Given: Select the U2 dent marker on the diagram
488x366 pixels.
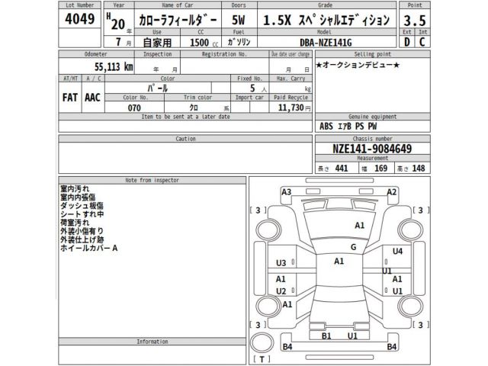Looking at the screenshot, I should point(281,291).
